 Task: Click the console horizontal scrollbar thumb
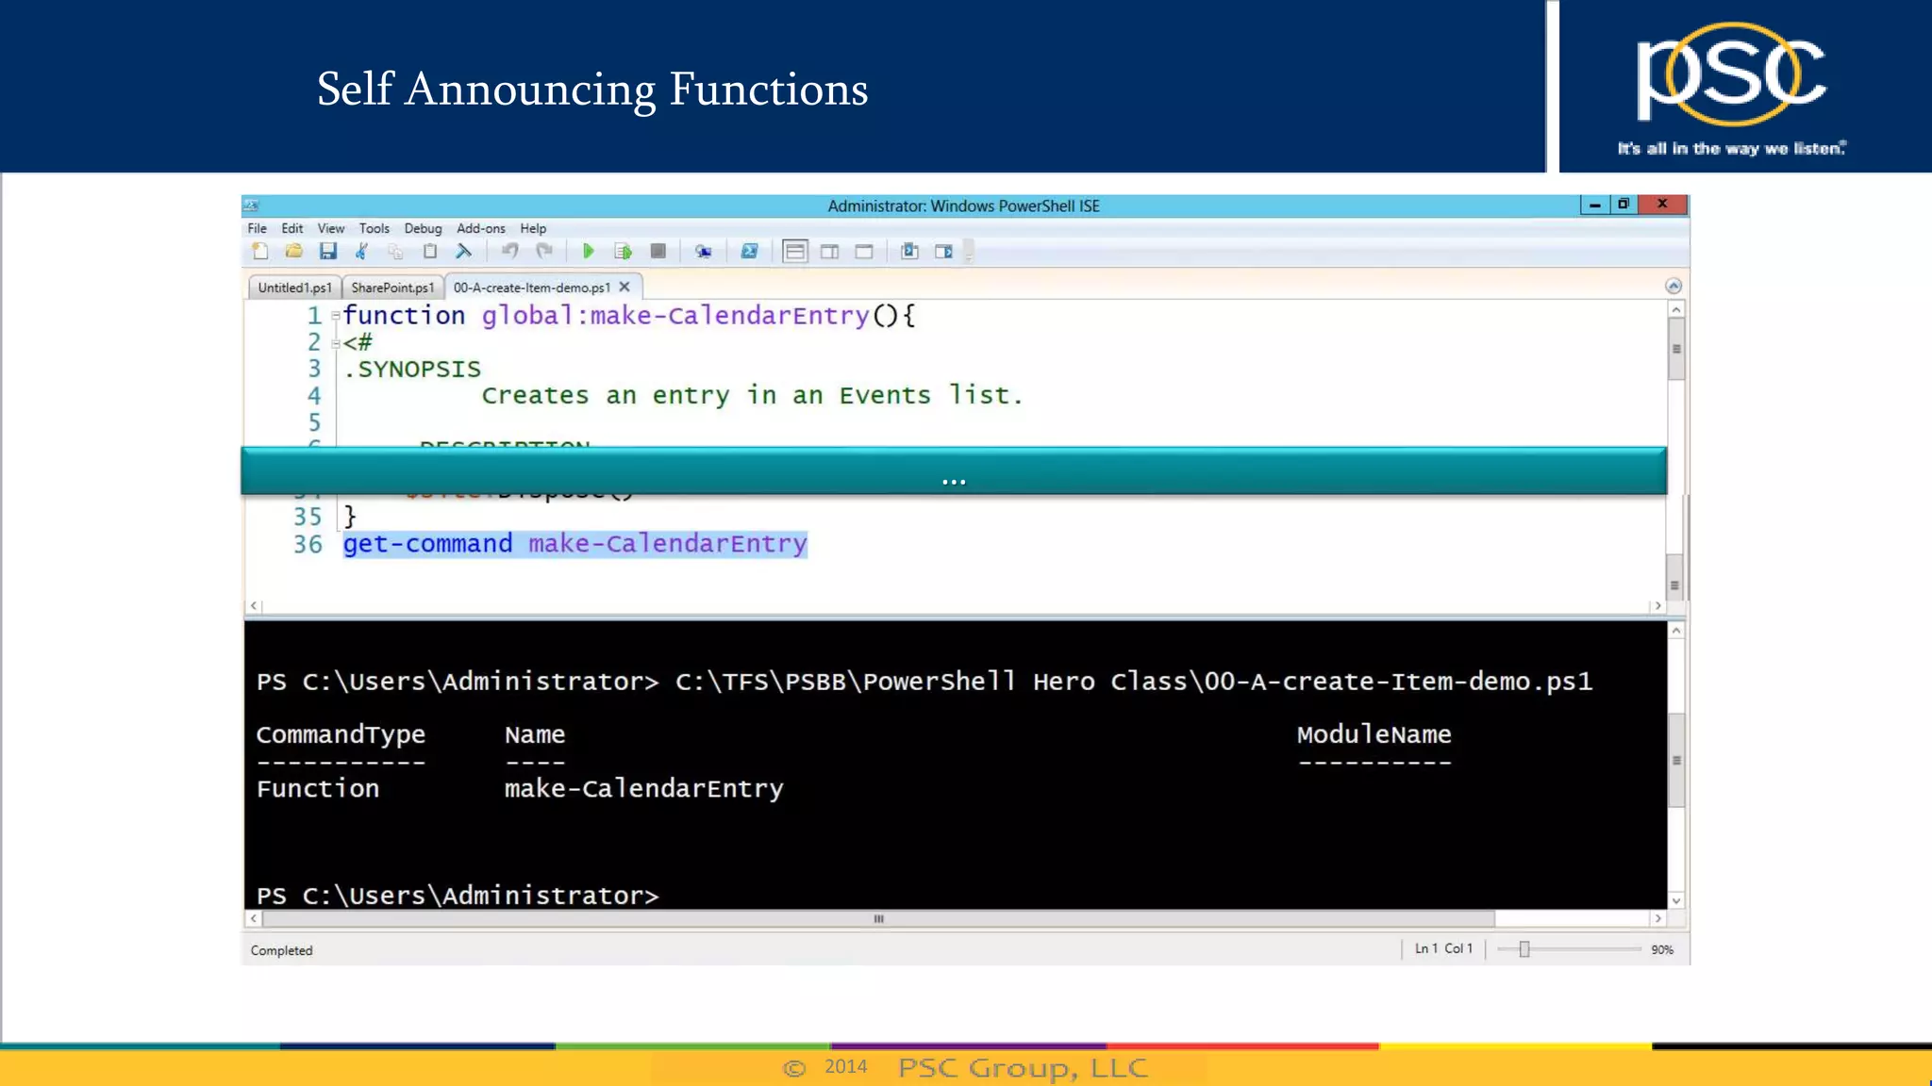pyautogui.click(x=878, y=918)
